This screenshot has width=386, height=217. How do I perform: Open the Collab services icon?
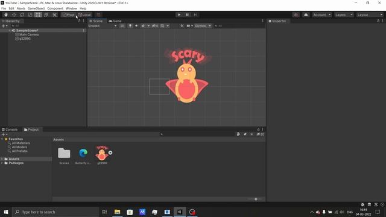click(296, 14)
